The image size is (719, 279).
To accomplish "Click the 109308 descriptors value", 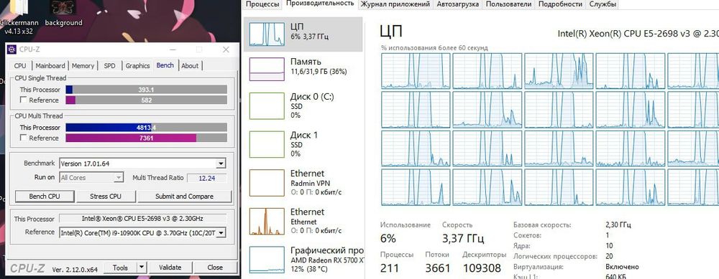I will click(x=482, y=268).
